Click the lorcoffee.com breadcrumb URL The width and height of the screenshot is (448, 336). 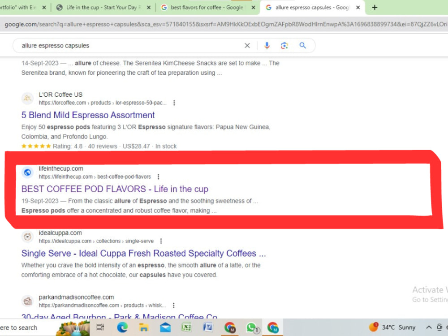tap(103, 103)
